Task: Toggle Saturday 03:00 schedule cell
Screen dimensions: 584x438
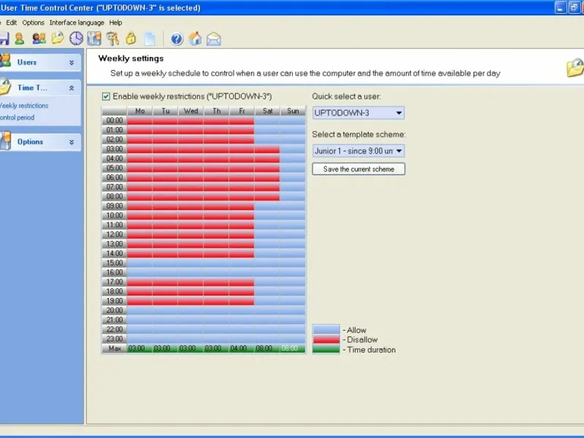Action: click(267, 149)
